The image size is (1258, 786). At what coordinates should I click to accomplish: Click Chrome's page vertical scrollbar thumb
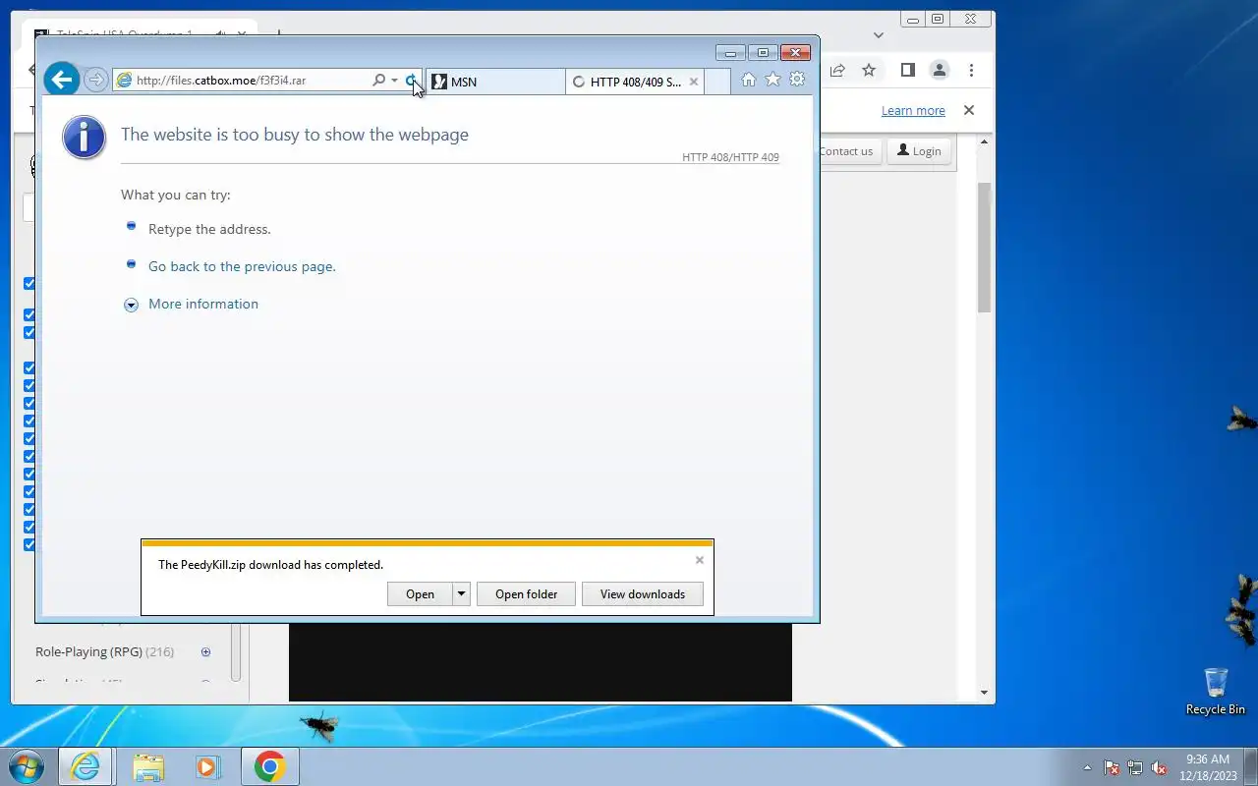click(985, 246)
